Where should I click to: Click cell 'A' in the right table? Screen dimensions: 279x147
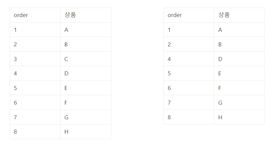point(239,30)
